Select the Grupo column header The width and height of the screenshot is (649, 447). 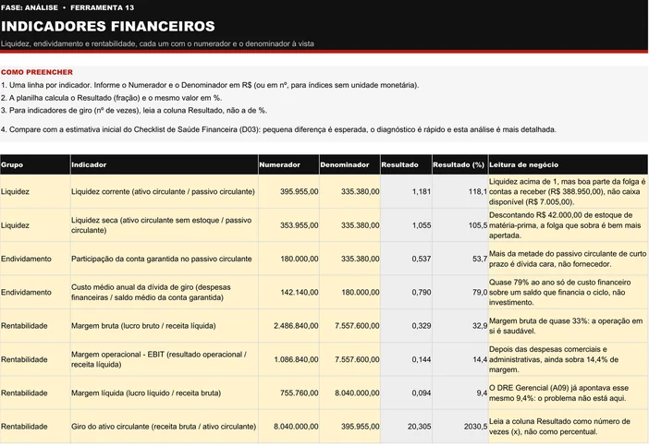tap(35, 164)
